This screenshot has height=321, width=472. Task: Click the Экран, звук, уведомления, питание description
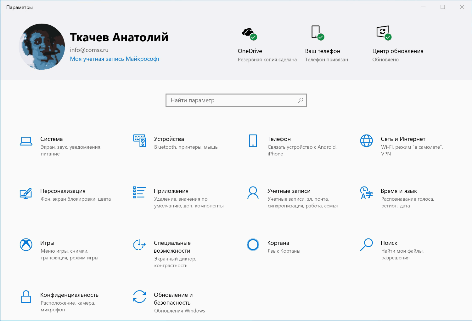(71, 151)
